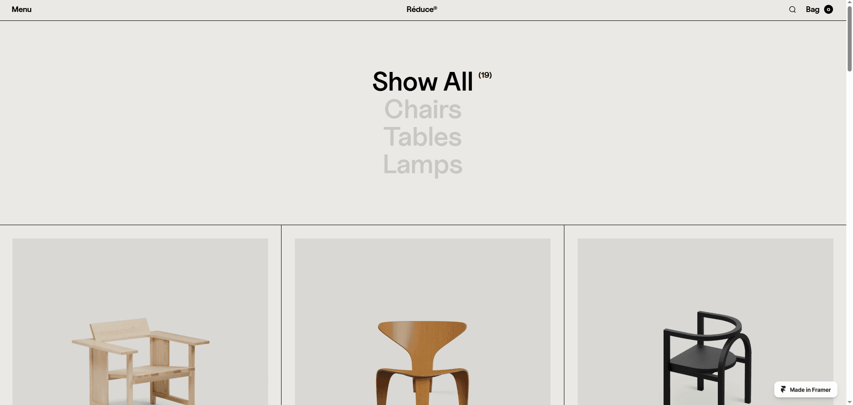This screenshot has width=853, height=405.
Task: Select the Show All category
Action: point(422,82)
